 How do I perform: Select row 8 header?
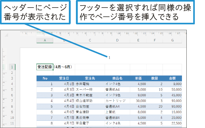pos(12,107)
